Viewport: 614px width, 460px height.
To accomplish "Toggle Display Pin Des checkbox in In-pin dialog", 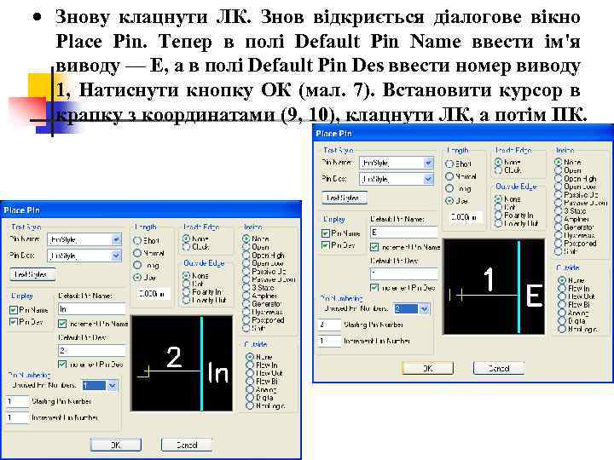I will pyautogui.click(x=14, y=322).
